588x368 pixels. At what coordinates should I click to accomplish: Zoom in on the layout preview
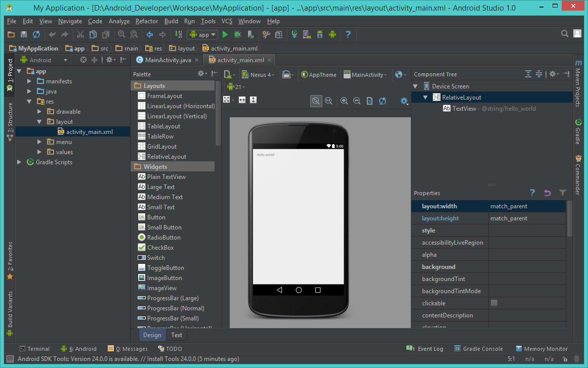point(344,101)
